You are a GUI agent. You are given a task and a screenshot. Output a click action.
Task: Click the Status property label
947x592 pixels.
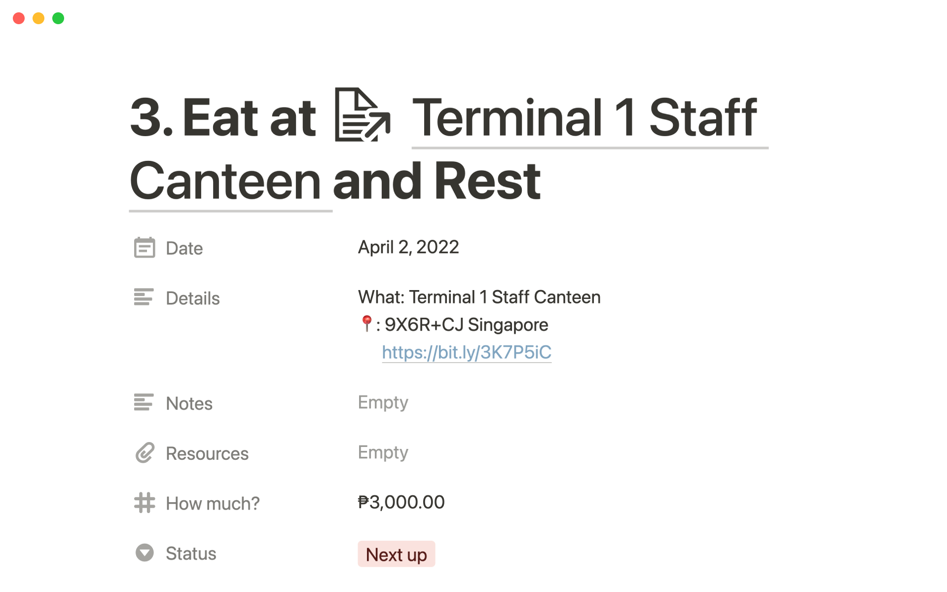click(191, 554)
